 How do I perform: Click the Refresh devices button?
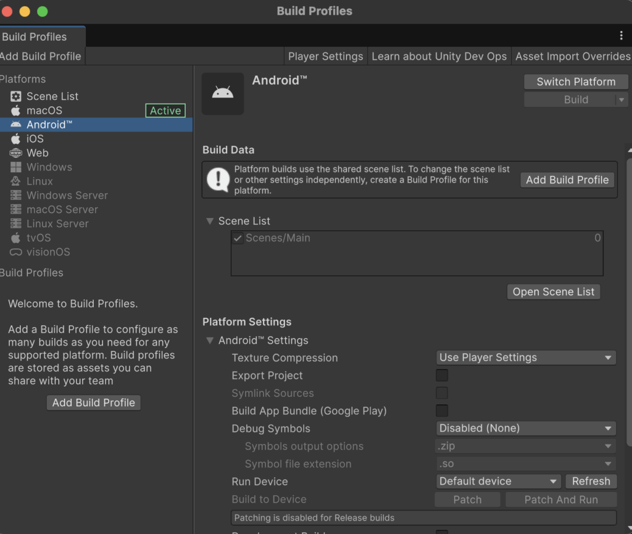[591, 481]
